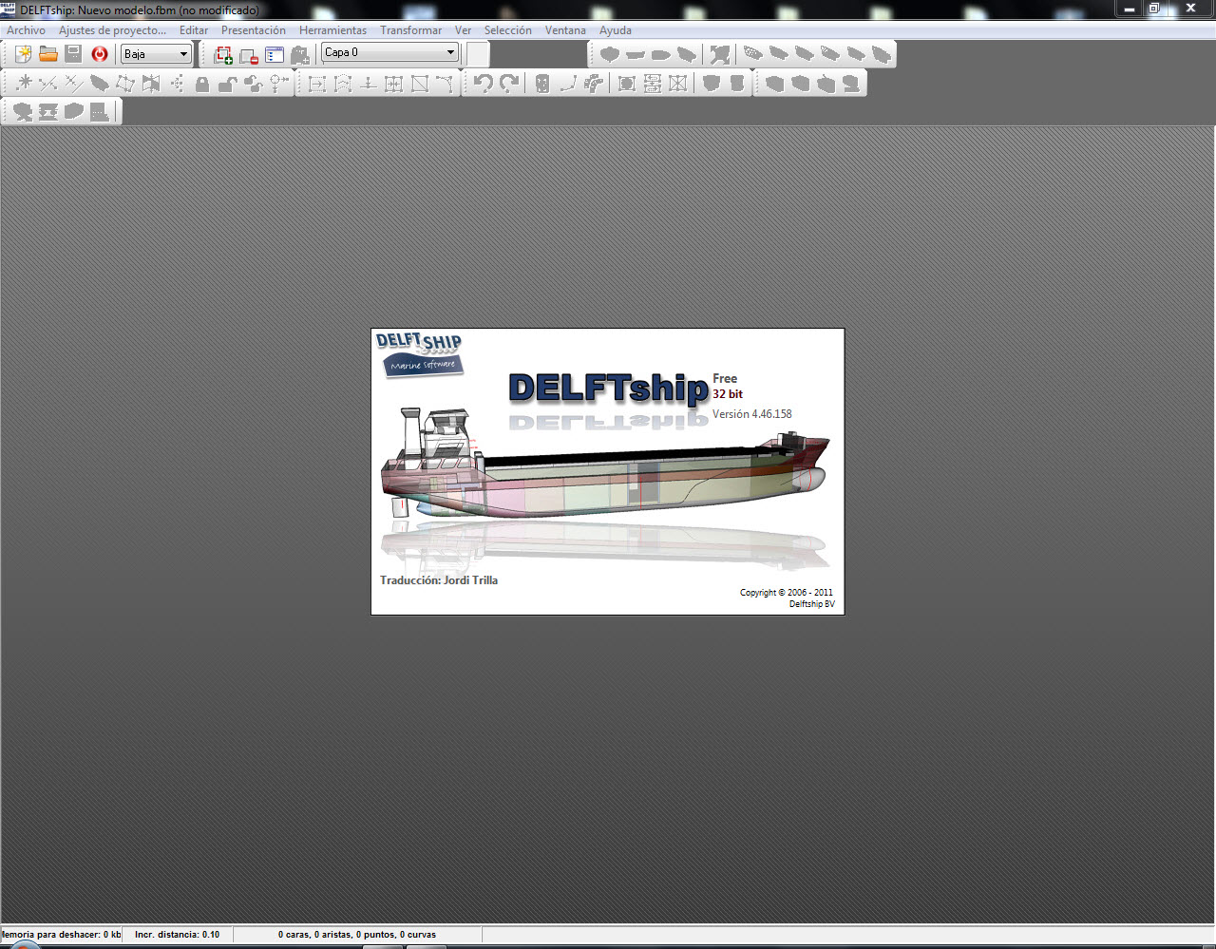
Task: Open the Archivo menu
Action: 26,30
